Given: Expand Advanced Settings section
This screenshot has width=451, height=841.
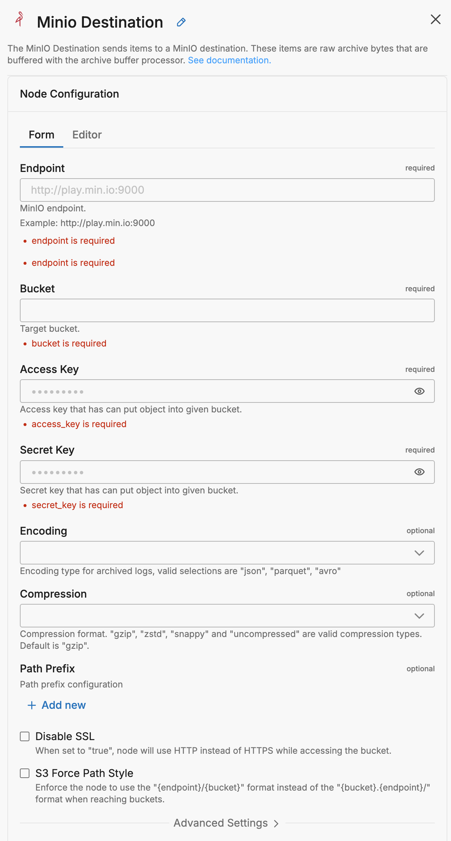Looking at the screenshot, I should 221,823.
